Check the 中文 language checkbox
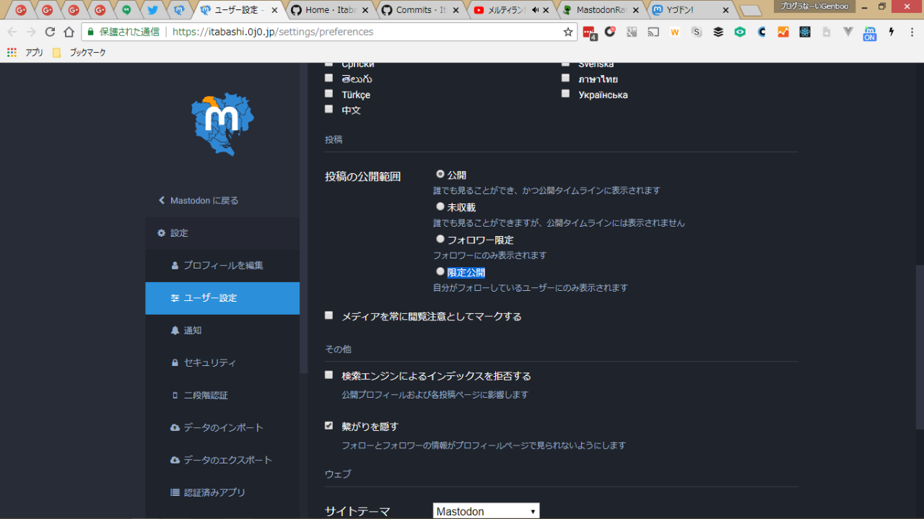The height and width of the screenshot is (519, 924). [x=329, y=110]
